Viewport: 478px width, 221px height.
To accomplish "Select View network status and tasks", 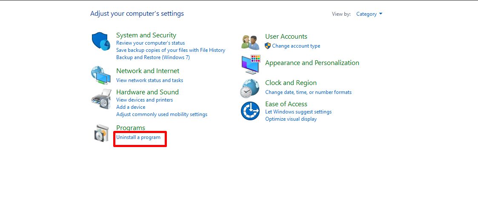I will 149,80.
